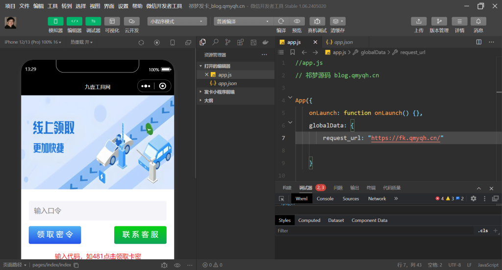Open the 普通编译 compile mode dropdown
The height and width of the screenshot is (270, 502).
[x=243, y=22]
